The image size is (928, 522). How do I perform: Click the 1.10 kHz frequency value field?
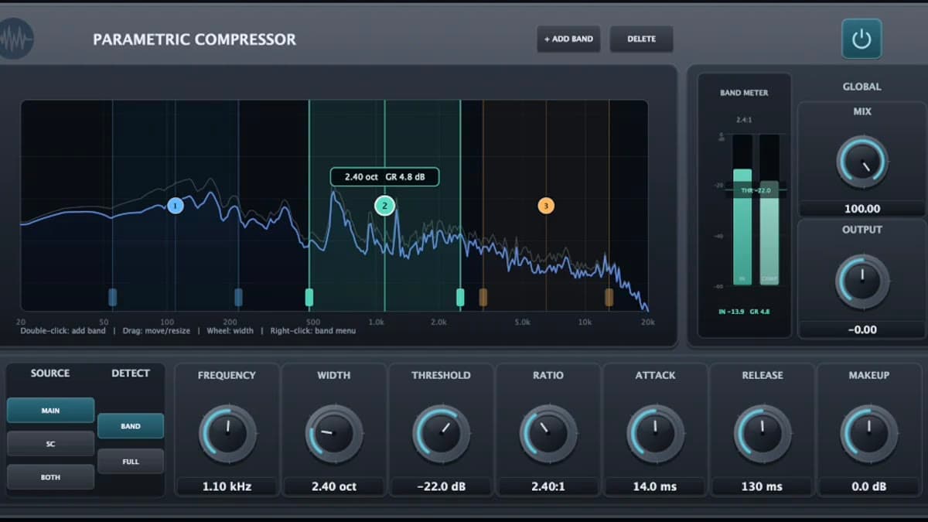(227, 486)
